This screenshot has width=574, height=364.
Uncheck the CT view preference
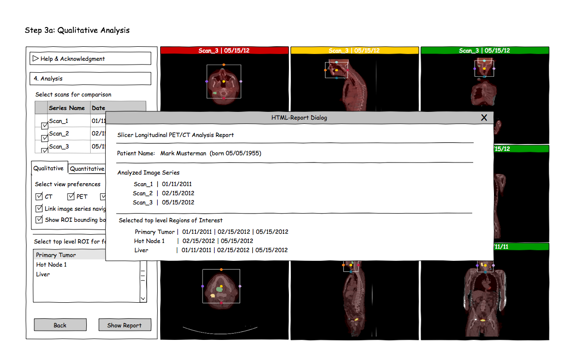39,197
